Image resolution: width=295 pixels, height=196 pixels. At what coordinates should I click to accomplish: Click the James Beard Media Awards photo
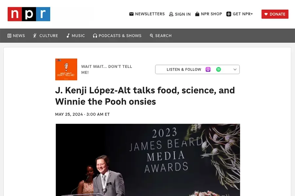148,160
